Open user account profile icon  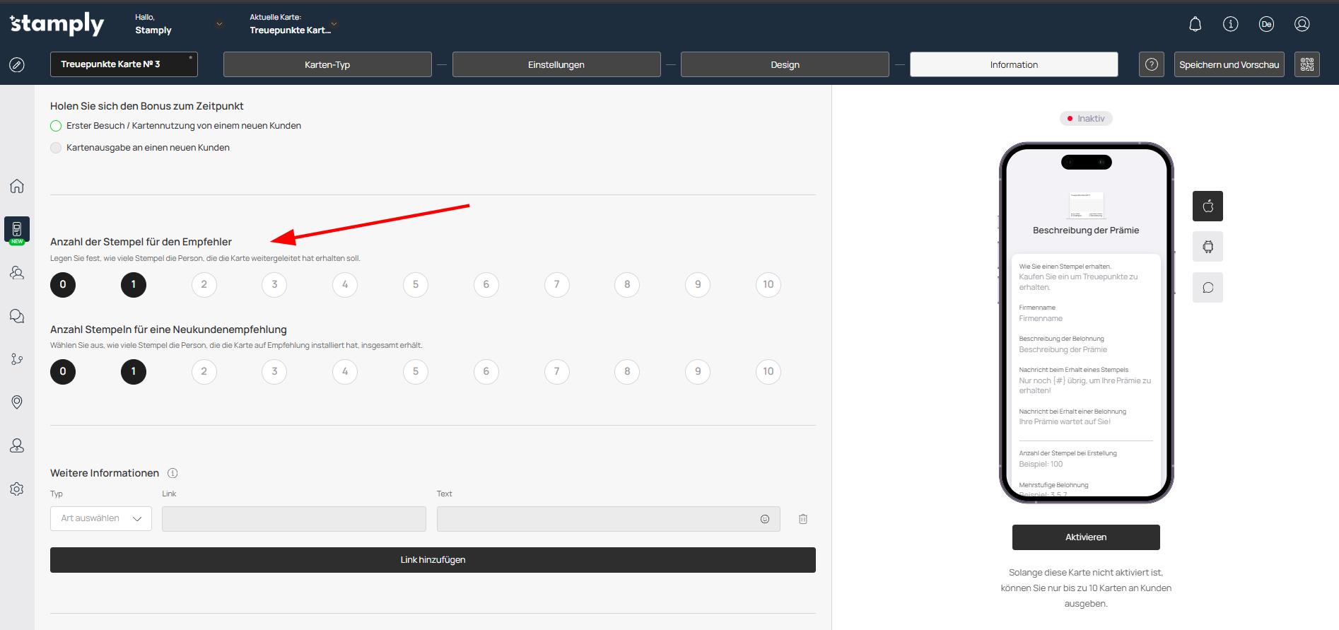coord(1302,24)
